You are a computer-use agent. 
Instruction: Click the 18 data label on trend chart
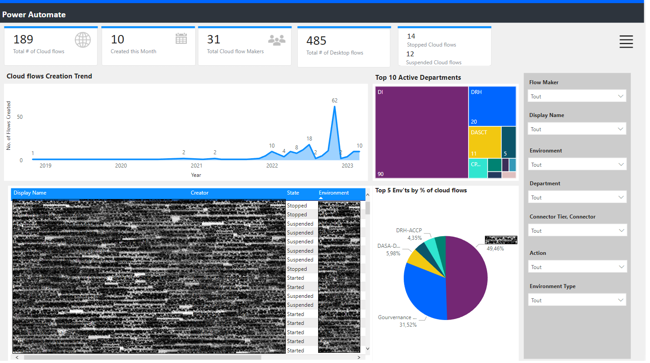[309, 139]
